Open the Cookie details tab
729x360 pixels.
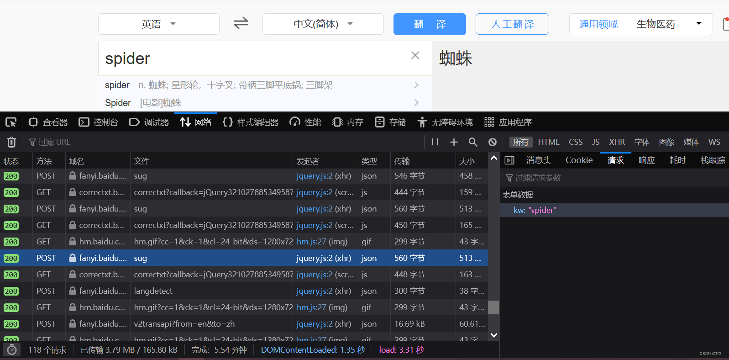coord(579,160)
